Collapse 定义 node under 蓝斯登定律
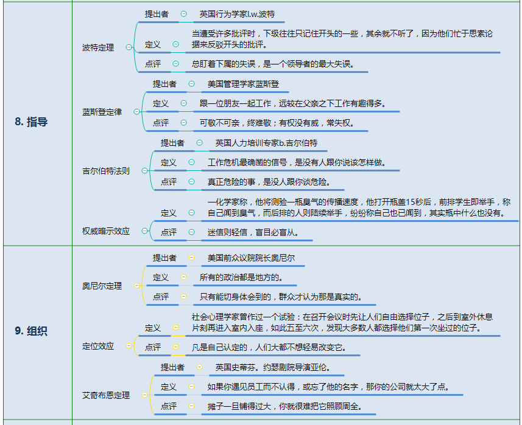This screenshot has width=522, height=425. tap(183, 103)
